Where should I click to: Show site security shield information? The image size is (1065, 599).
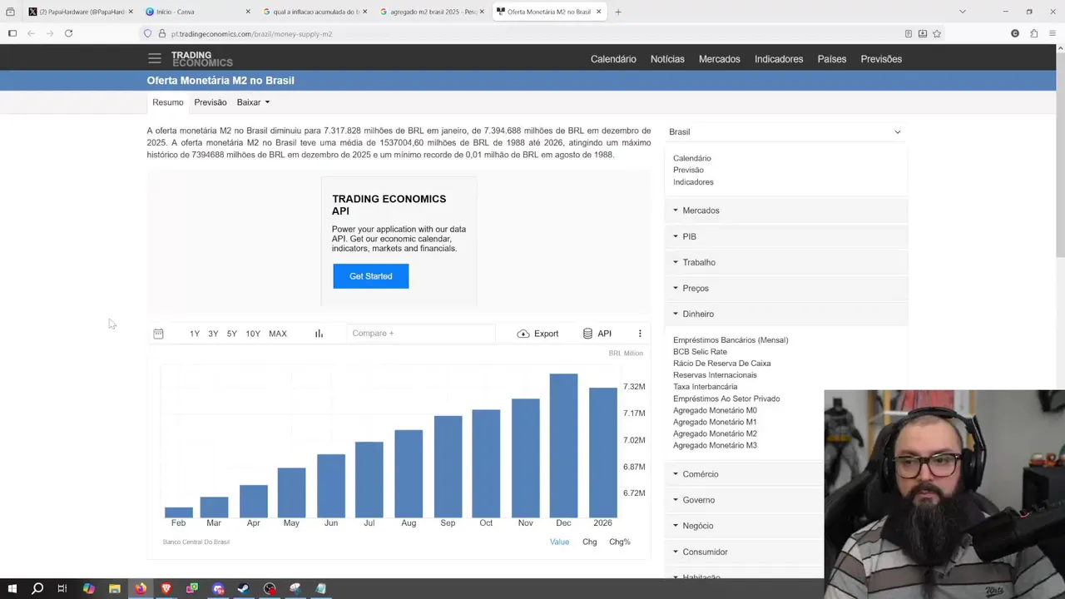[x=148, y=33]
